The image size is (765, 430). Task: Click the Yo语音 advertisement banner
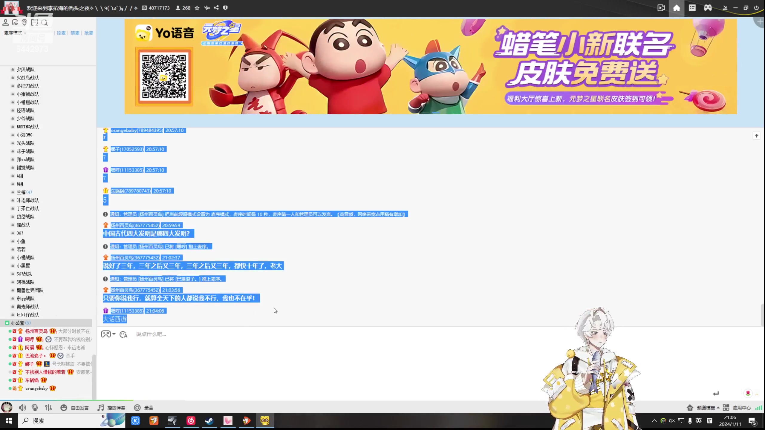pos(431,66)
